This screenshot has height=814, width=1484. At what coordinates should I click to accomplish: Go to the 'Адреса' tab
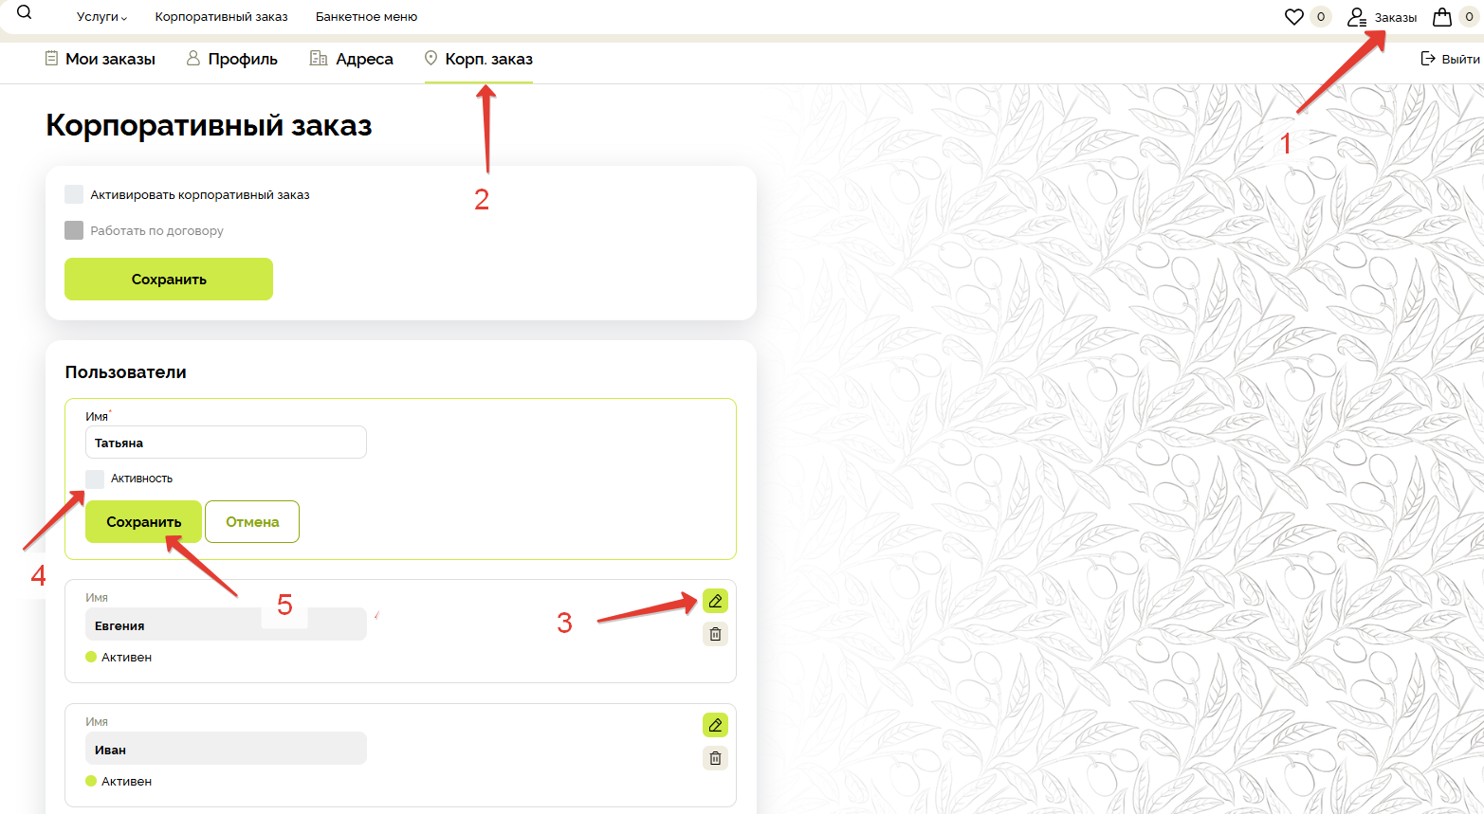(x=352, y=59)
